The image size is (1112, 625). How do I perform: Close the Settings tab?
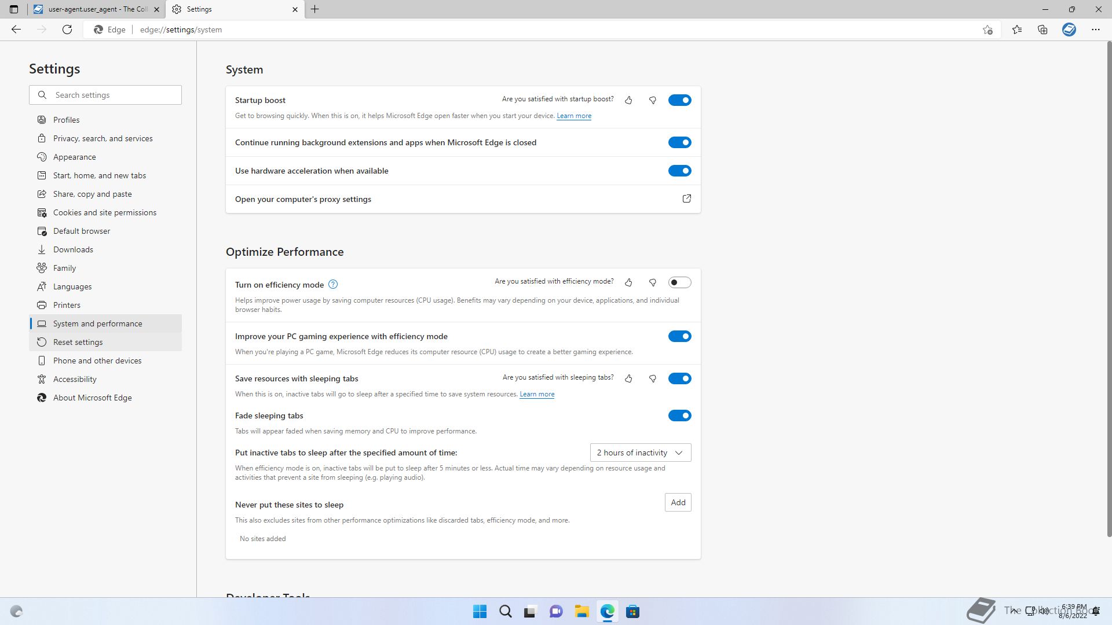click(295, 9)
